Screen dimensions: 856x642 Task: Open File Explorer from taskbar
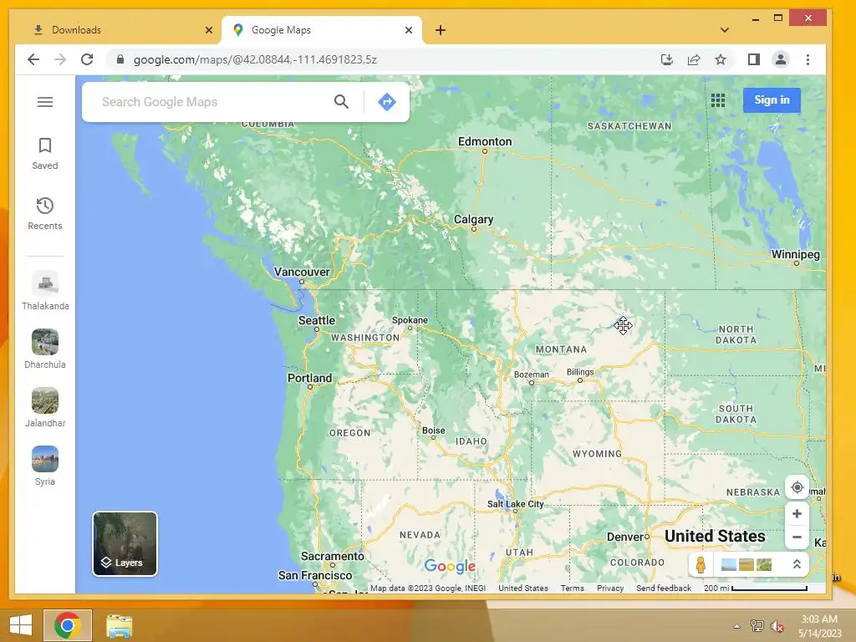coord(119,626)
